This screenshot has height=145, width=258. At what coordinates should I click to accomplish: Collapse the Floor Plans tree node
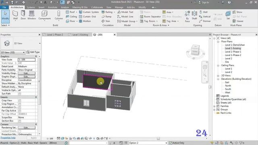click(218, 41)
